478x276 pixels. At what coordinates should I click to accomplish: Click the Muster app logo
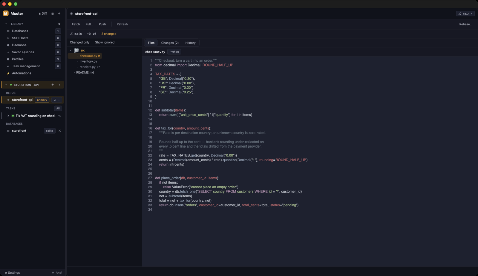[x=6, y=13]
